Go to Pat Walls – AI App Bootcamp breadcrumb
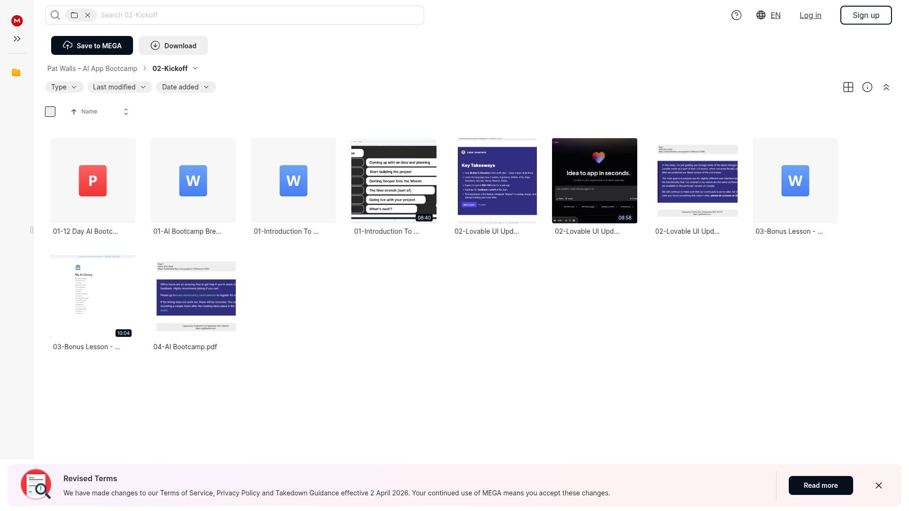909x511 pixels. coord(92,69)
